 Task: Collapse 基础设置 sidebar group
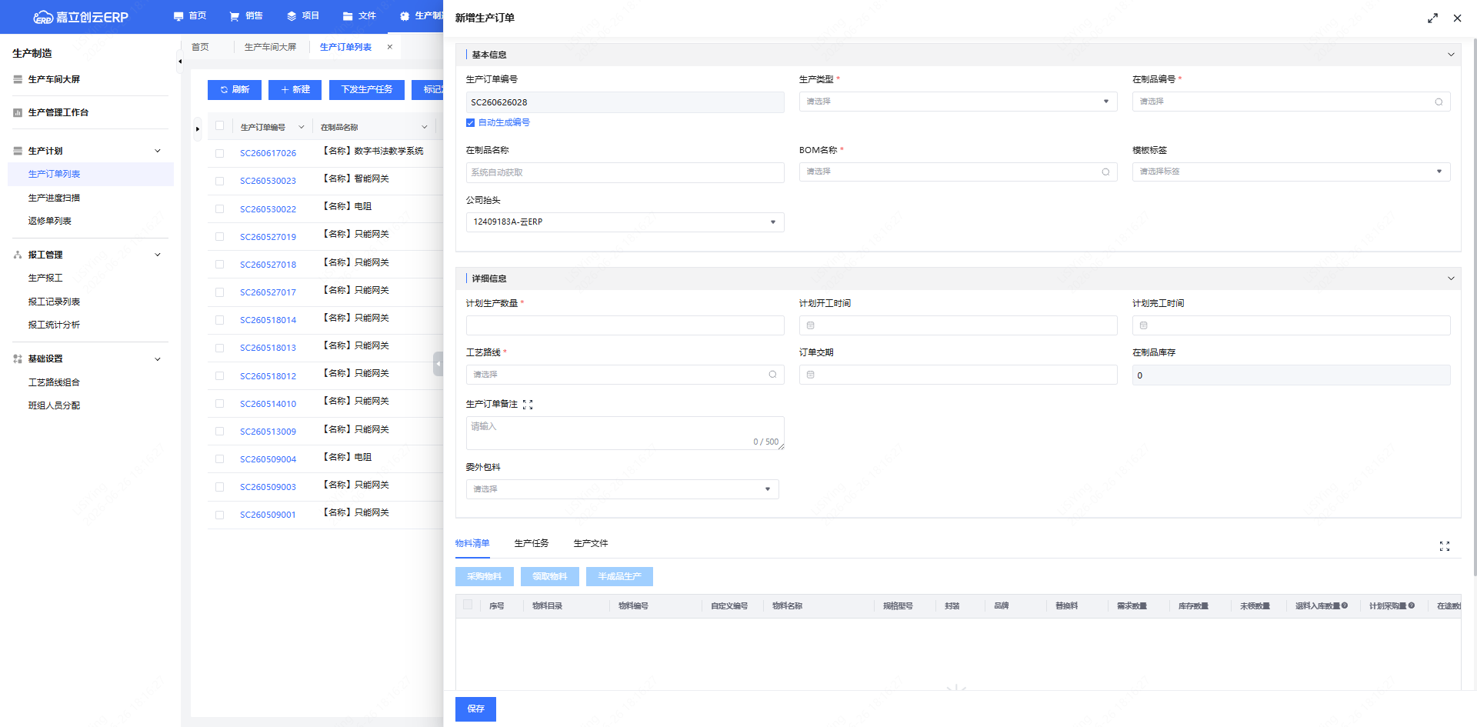tap(158, 359)
